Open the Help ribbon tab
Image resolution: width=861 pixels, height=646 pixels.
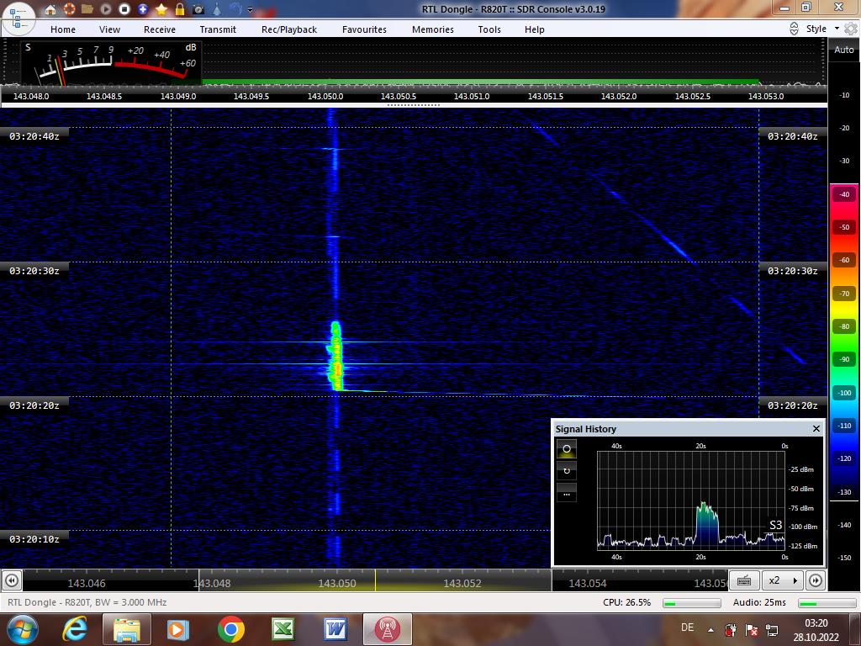[x=534, y=29]
